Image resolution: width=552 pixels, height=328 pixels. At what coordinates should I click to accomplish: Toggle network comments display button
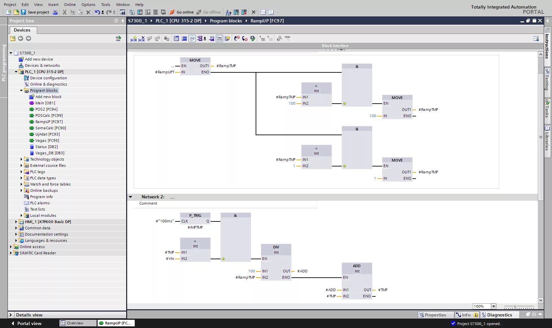[192, 38]
